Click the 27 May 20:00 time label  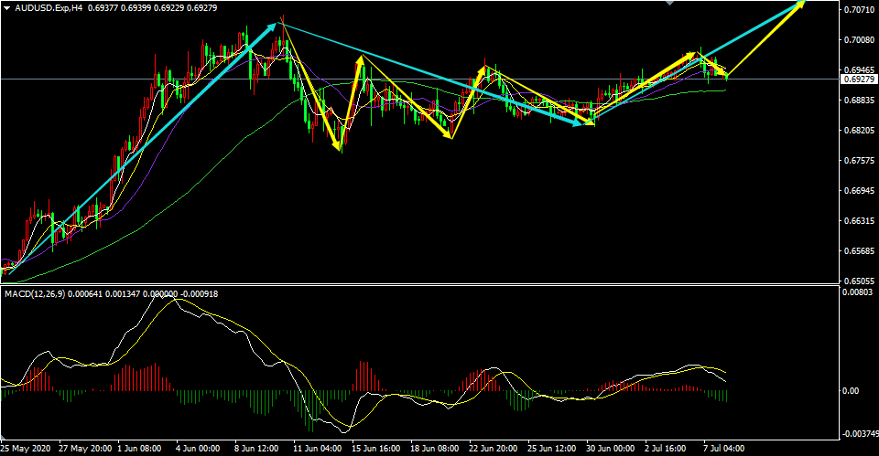85,449
